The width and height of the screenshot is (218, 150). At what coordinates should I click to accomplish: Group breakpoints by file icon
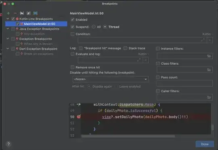(x=29, y=13)
